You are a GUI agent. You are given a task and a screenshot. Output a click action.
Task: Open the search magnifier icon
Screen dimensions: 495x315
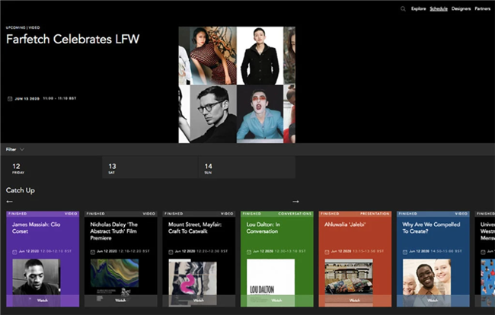pyautogui.click(x=403, y=9)
